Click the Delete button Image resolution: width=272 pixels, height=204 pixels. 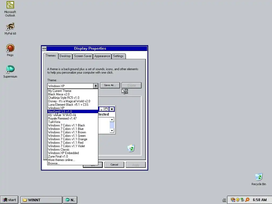point(131,85)
